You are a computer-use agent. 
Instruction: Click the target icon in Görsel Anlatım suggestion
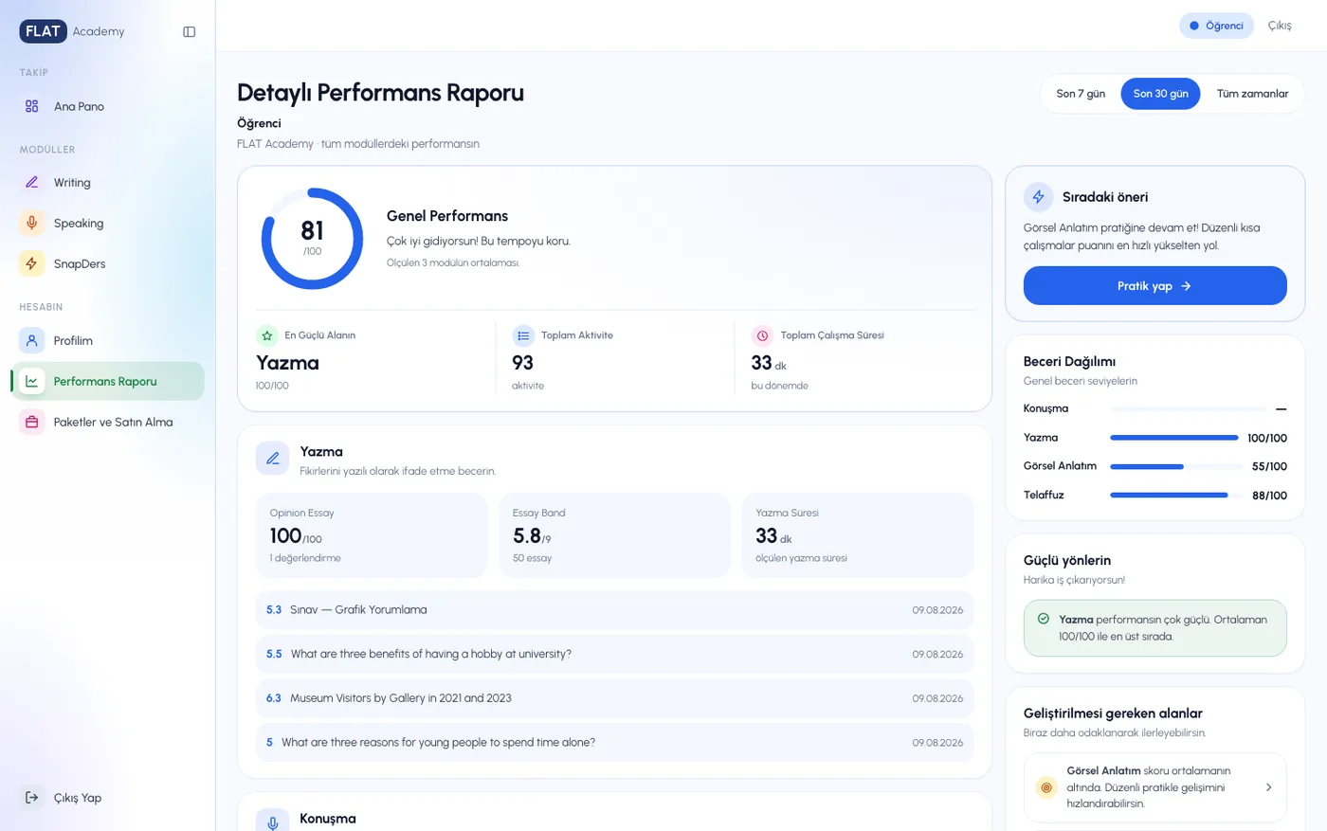[x=1046, y=787]
